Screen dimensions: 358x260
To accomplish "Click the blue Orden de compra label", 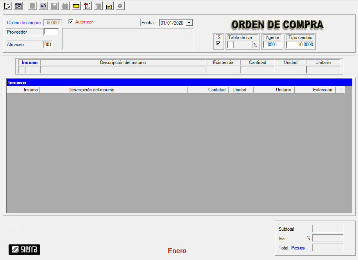I will coord(24,23).
